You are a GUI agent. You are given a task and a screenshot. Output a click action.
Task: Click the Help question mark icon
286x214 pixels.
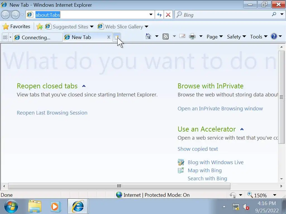(274, 37)
